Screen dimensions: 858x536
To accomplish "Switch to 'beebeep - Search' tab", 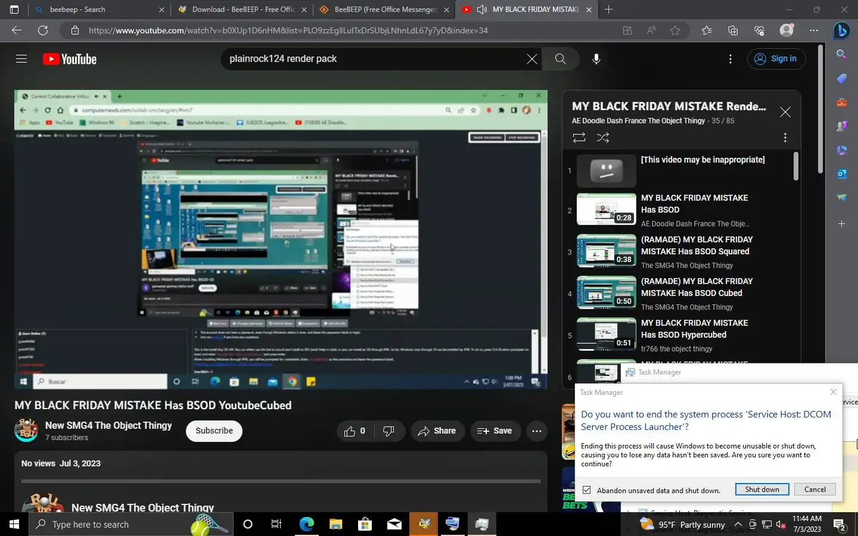I will click(100, 10).
